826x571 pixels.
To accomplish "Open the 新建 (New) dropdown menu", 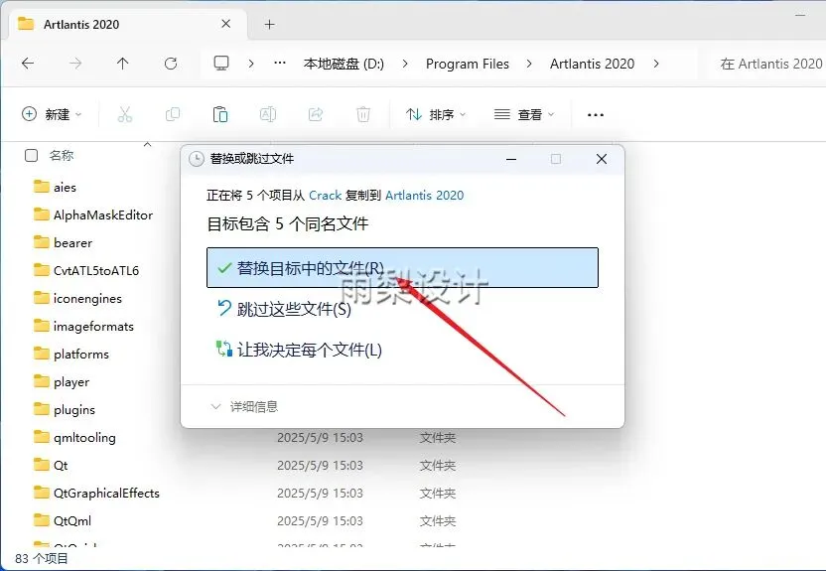I will pyautogui.click(x=51, y=114).
